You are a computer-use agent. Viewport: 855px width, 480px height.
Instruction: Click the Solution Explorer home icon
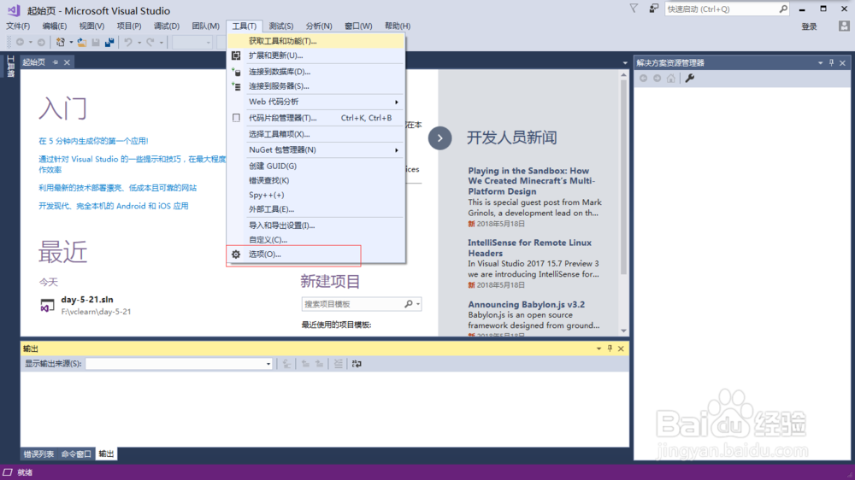[670, 79]
